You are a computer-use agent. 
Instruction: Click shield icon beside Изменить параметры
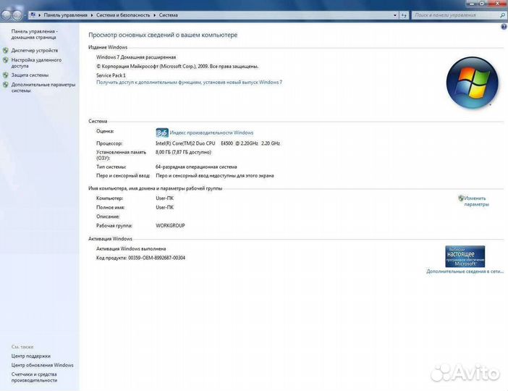click(461, 198)
